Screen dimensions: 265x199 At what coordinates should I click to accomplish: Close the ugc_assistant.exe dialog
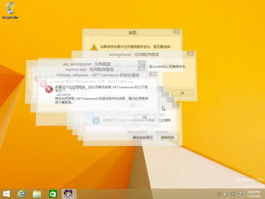(142, 63)
